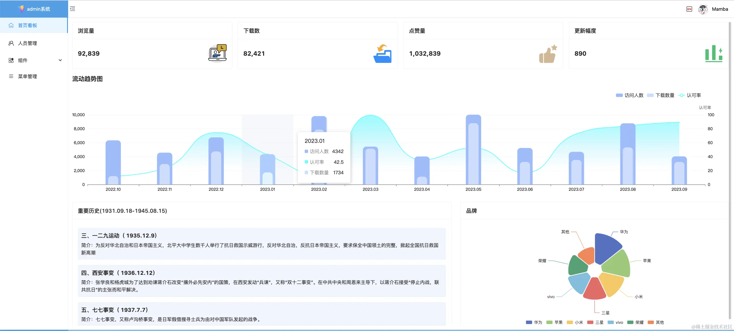This screenshot has height=331, width=734.
Task: Click the 菜单管理 list icon in sidebar
Action: pyautogui.click(x=11, y=76)
